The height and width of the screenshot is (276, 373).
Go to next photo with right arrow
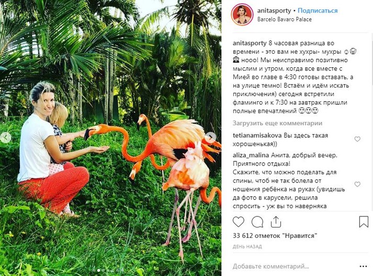211,137
